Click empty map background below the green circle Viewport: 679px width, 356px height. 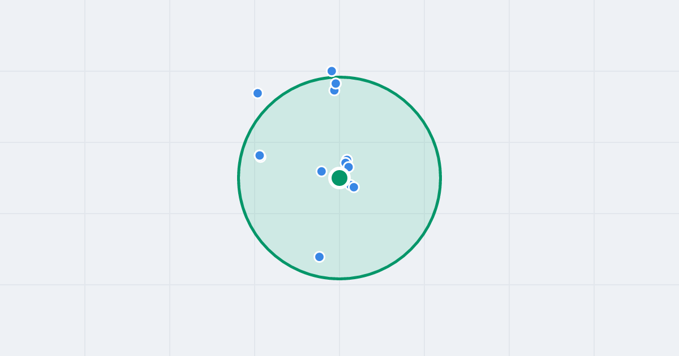(x=339, y=319)
